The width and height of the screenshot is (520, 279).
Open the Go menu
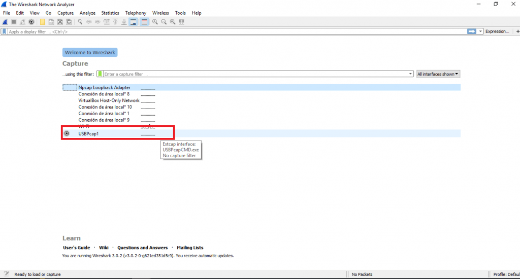[48, 13]
